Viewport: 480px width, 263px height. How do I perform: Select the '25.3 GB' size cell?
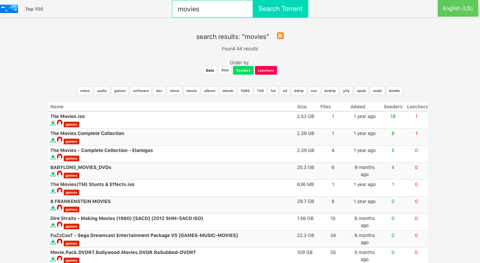[x=306, y=167]
